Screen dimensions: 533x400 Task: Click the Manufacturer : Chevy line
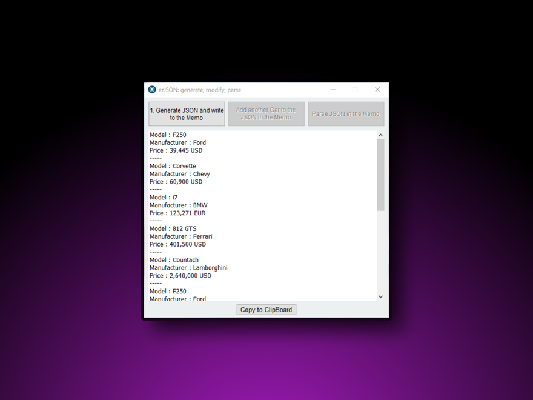(x=180, y=174)
